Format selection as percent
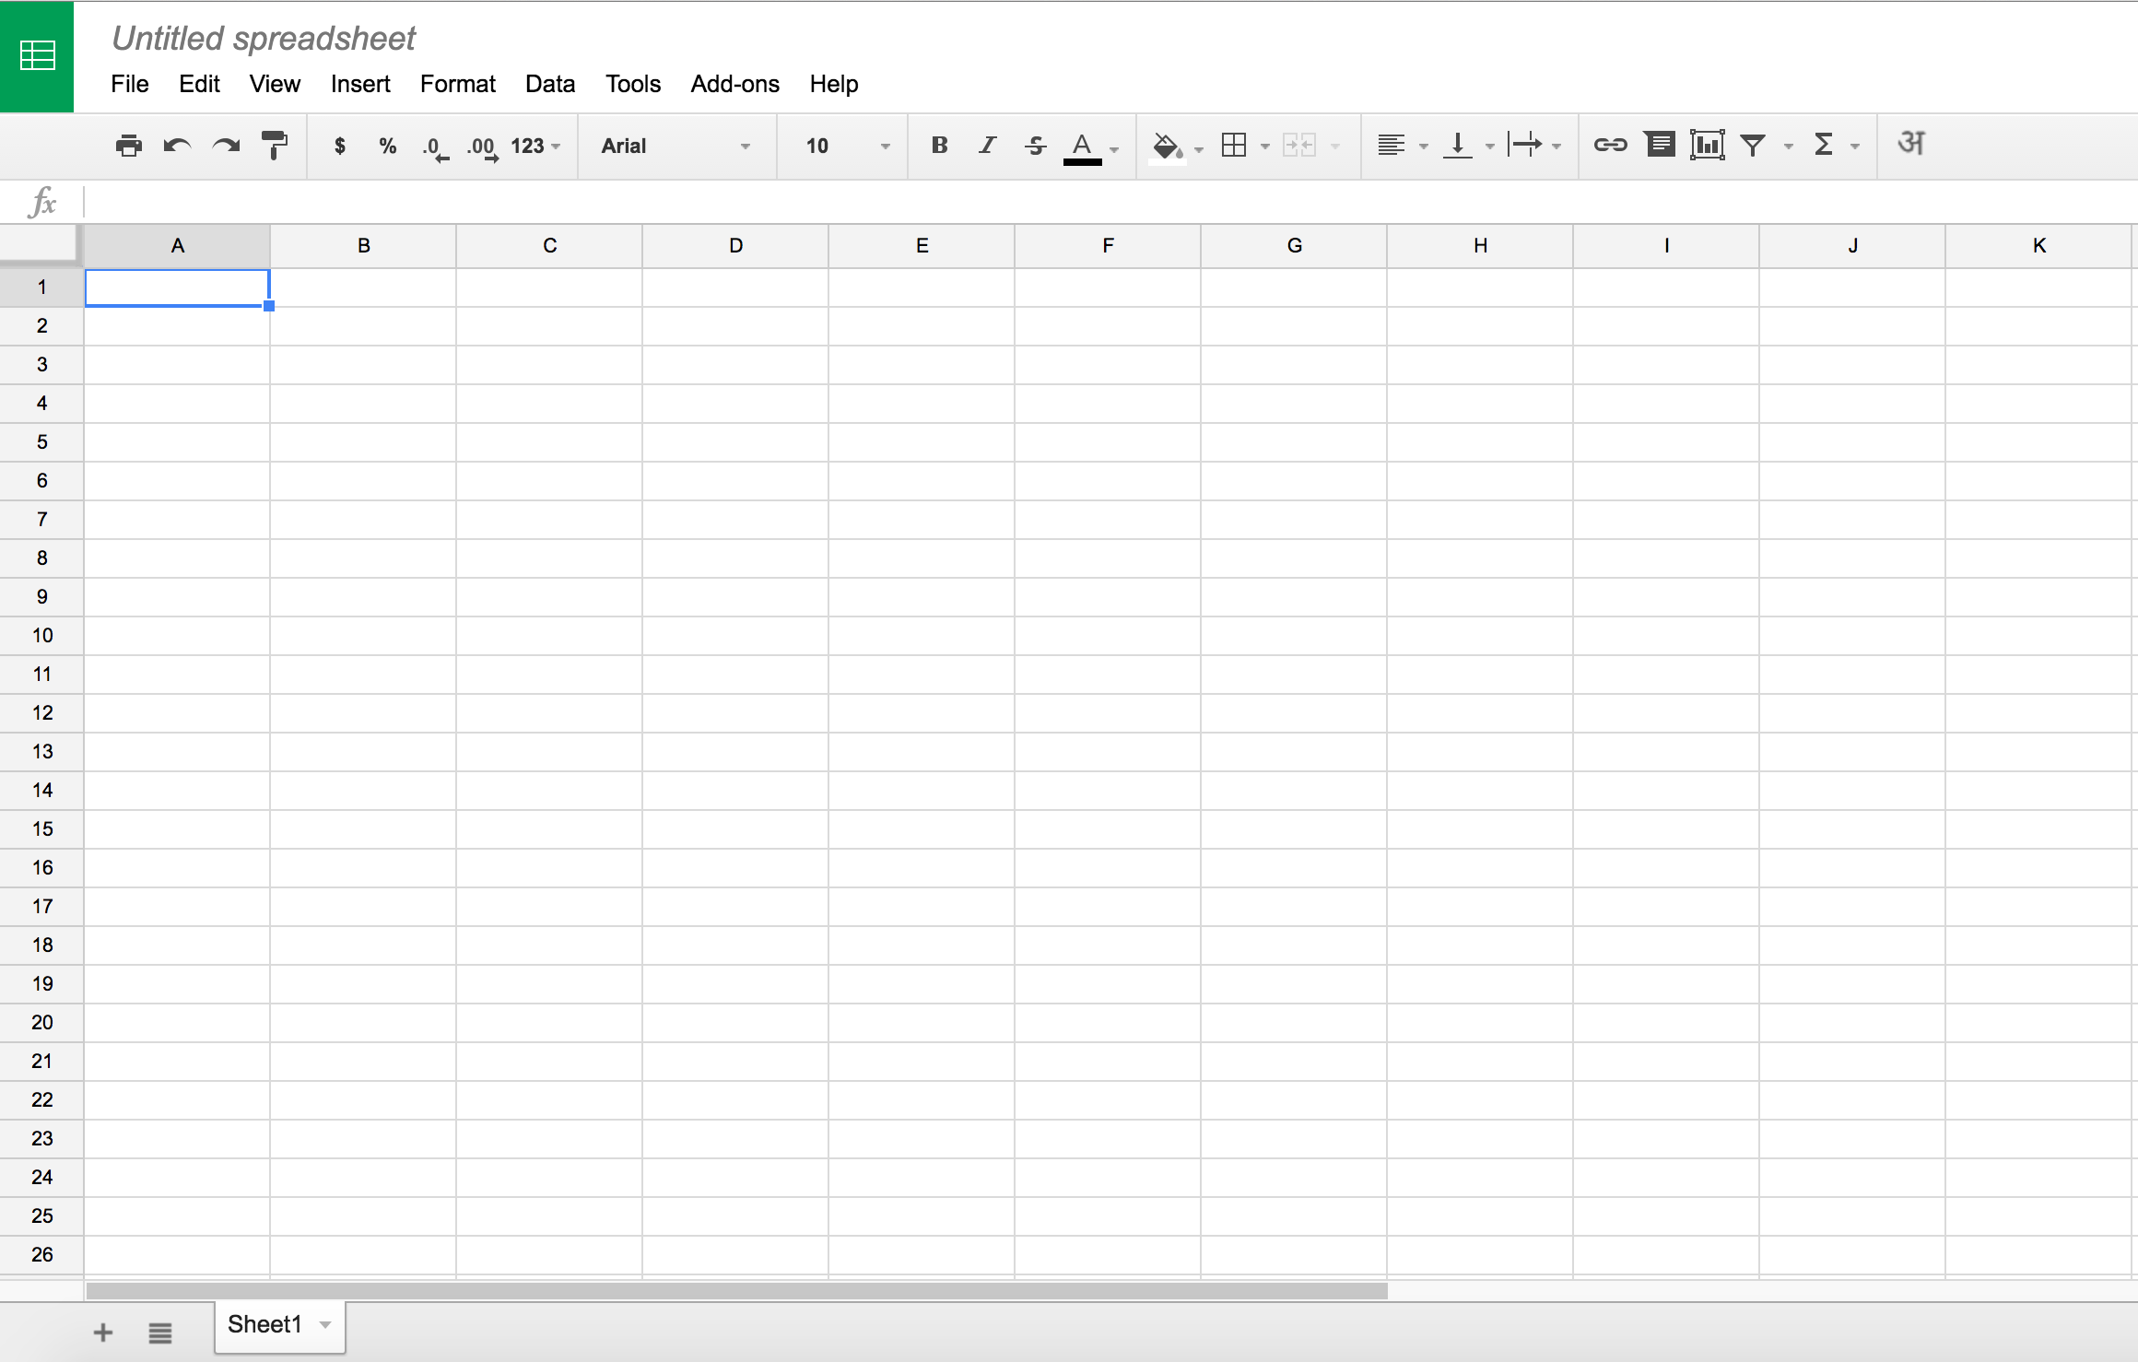2138x1362 pixels. 387,145
